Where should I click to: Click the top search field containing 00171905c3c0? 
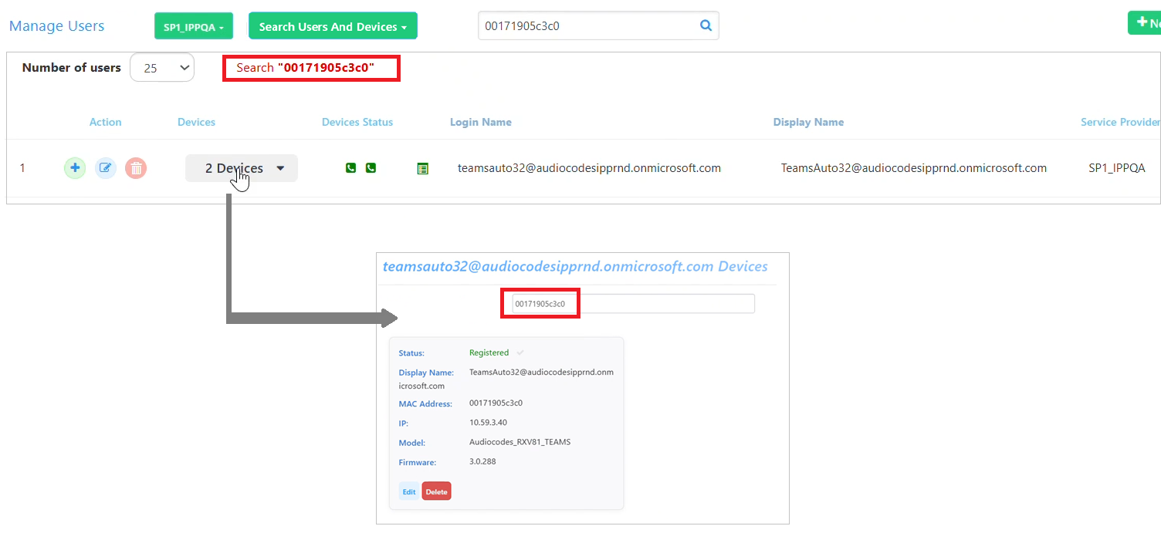[x=587, y=26]
